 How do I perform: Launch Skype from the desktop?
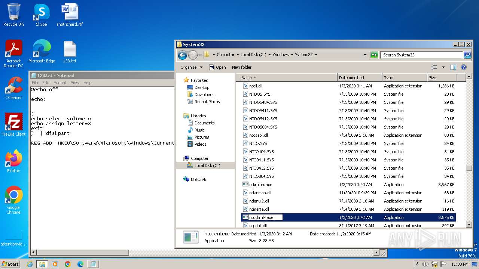(41, 15)
